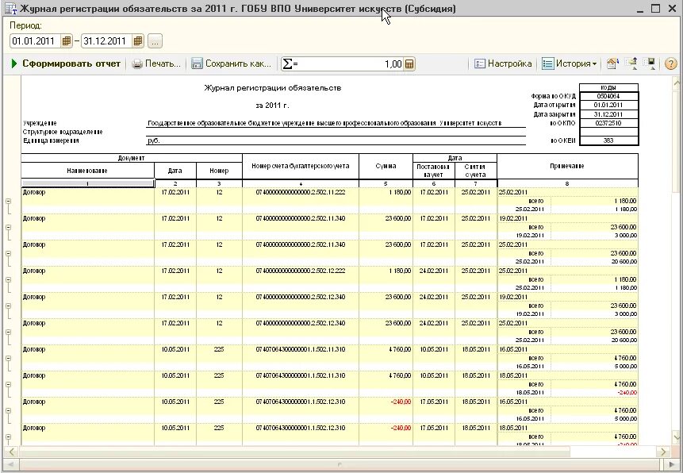Image resolution: width=683 pixels, height=473 pixels.
Task: Click the save report variant icon
Action: click(x=649, y=63)
